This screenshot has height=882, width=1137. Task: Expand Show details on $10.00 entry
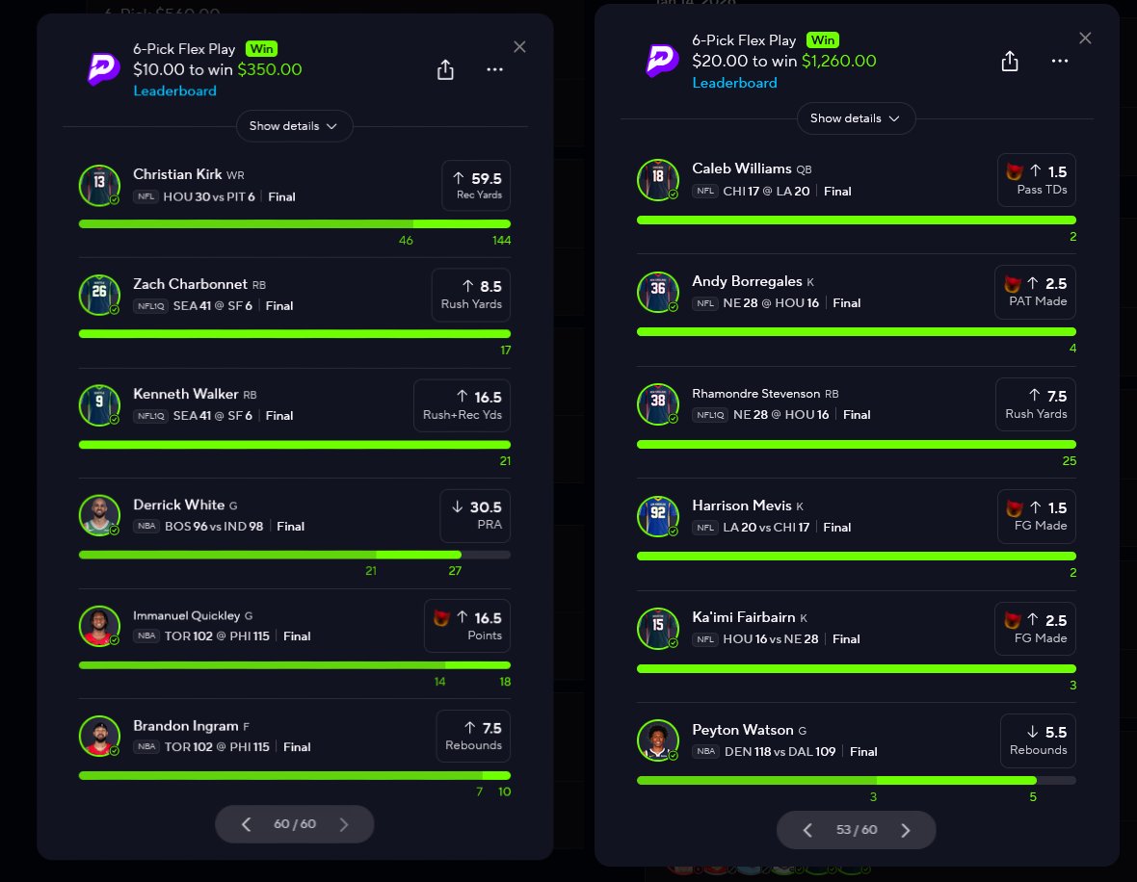pyautogui.click(x=294, y=126)
